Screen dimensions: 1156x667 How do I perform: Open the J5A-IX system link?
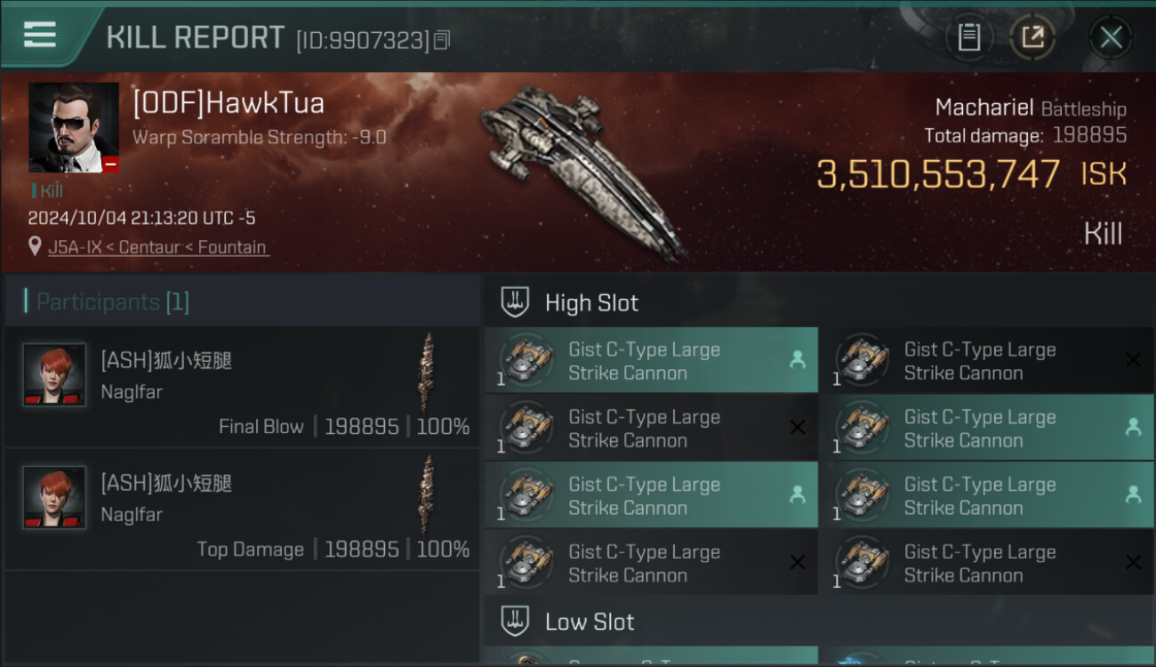[x=75, y=247]
